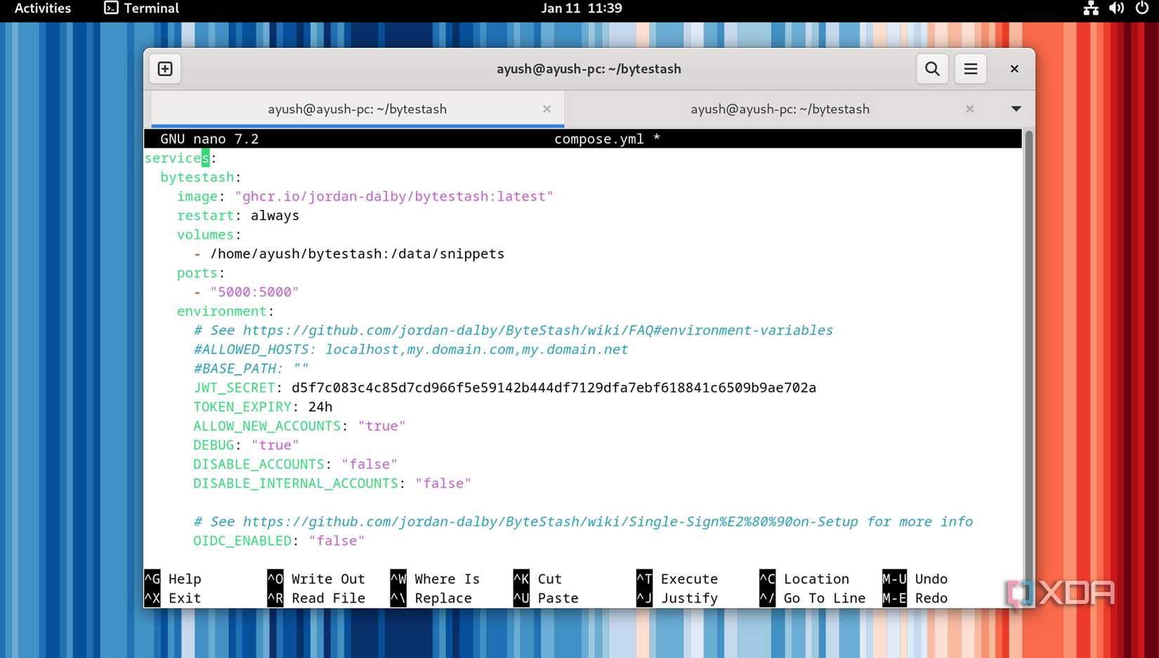Open a new terminal tab
This screenshot has width=1159, height=658.
tap(164, 68)
